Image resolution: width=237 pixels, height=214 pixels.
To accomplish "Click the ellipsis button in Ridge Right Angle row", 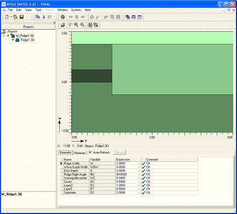I will [x=139, y=174].
